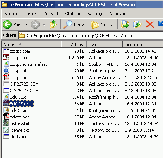This screenshot has height=158, width=163.
Task: Click the highlighted EclCCE.exe file name
Action: click(x=21, y=104)
